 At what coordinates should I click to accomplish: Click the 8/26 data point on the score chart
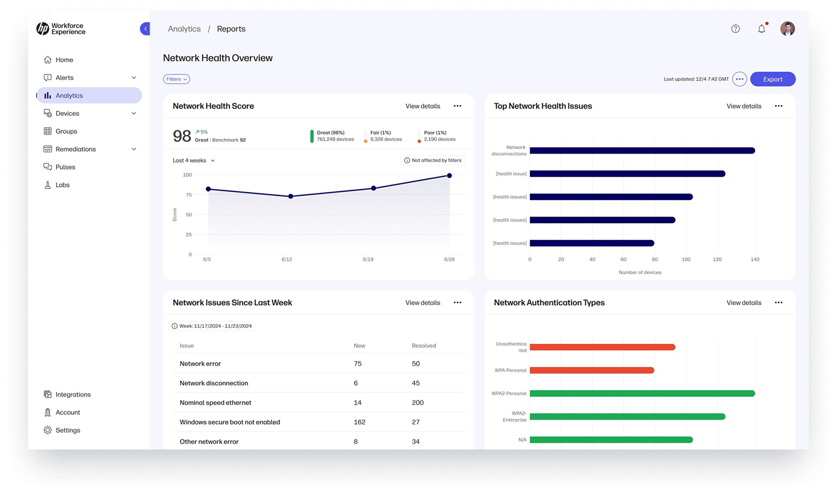click(x=449, y=175)
